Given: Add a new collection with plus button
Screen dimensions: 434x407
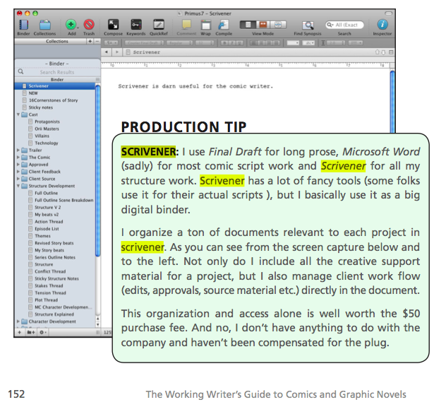Looking at the screenshot, I should [x=90, y=41].
